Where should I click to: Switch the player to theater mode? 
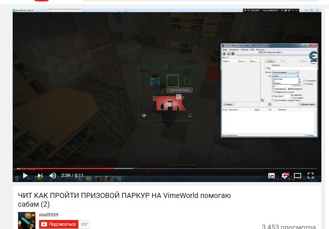pyautogui.click(x=298, y=176)
